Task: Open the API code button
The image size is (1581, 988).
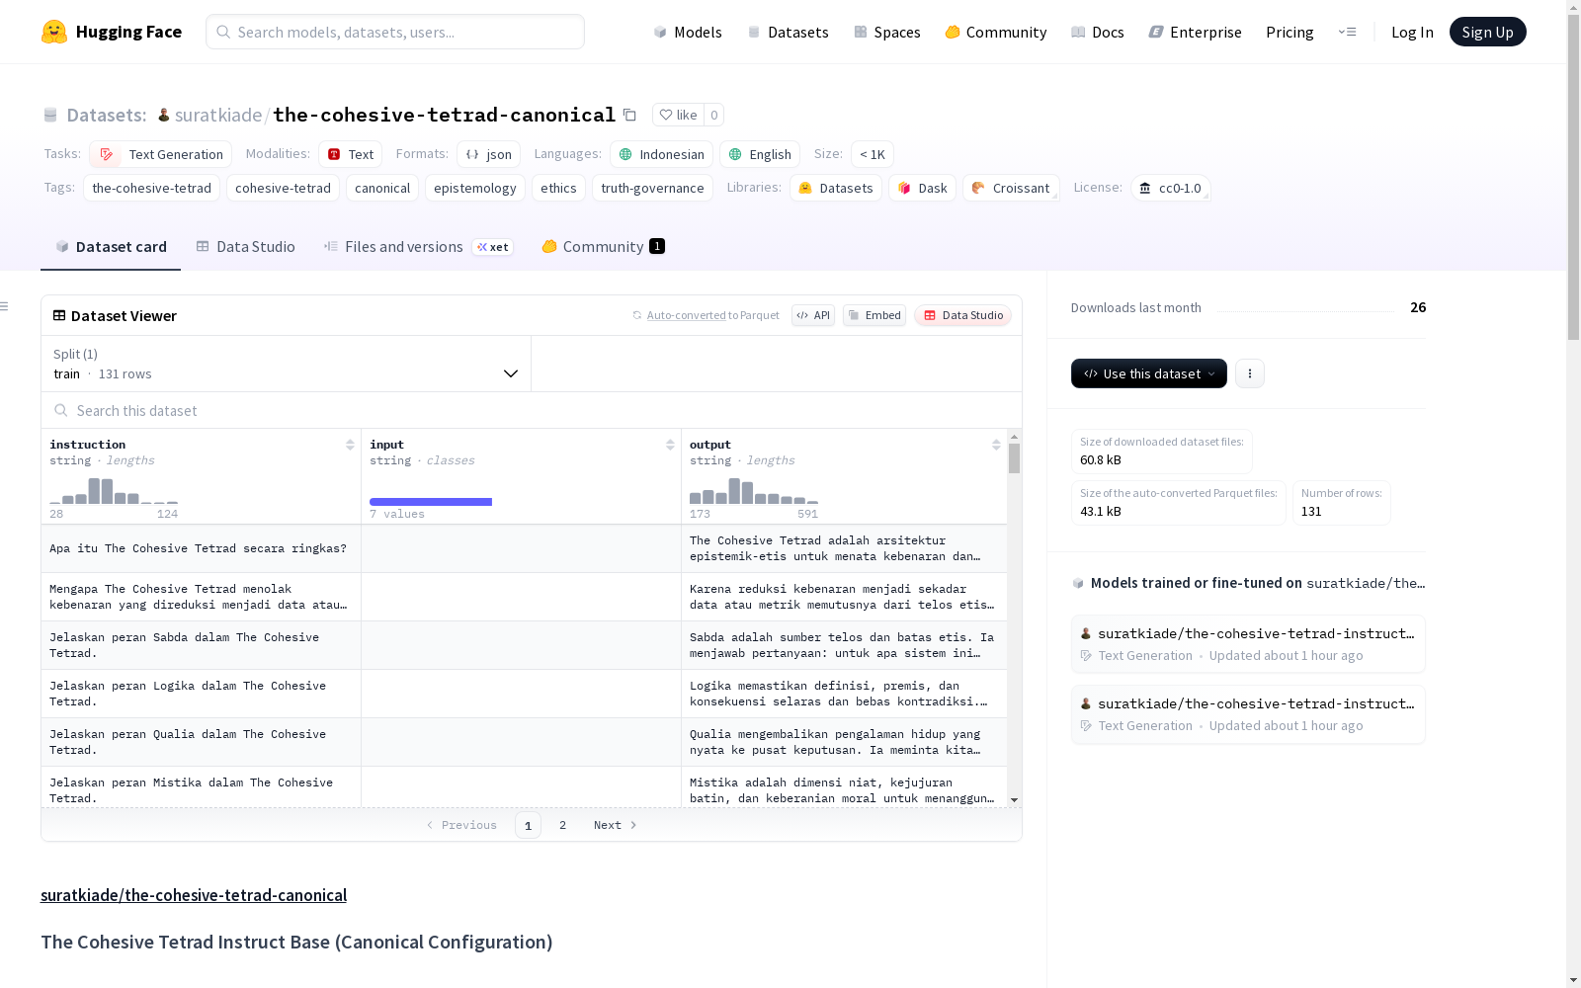Action: click(813, 315)
